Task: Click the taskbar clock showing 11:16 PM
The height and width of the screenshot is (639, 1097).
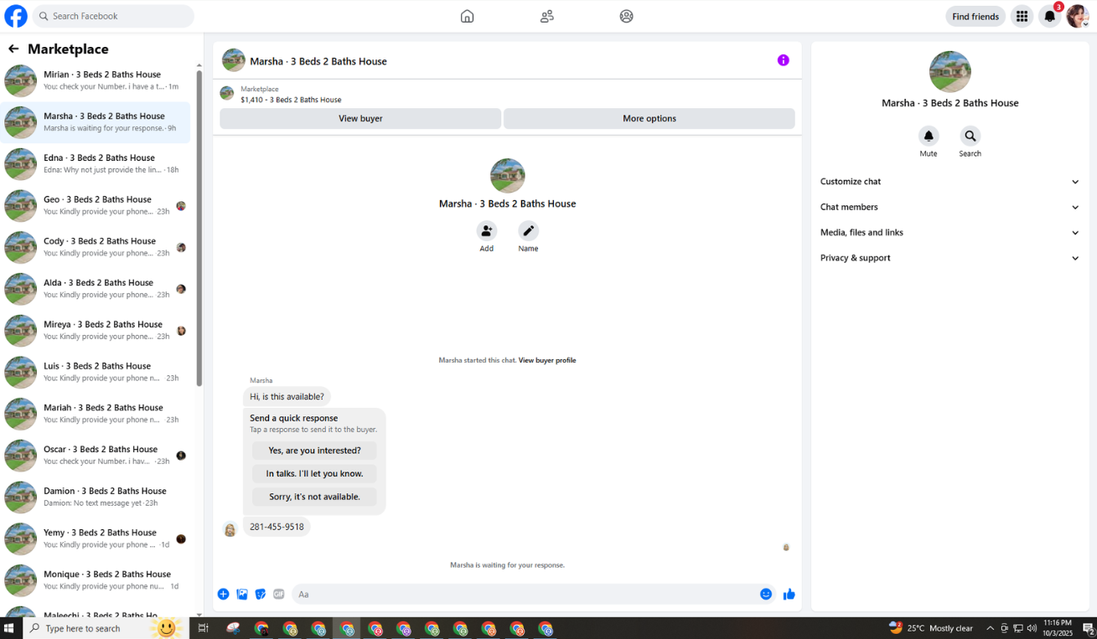Action: tap(1058, 628)
